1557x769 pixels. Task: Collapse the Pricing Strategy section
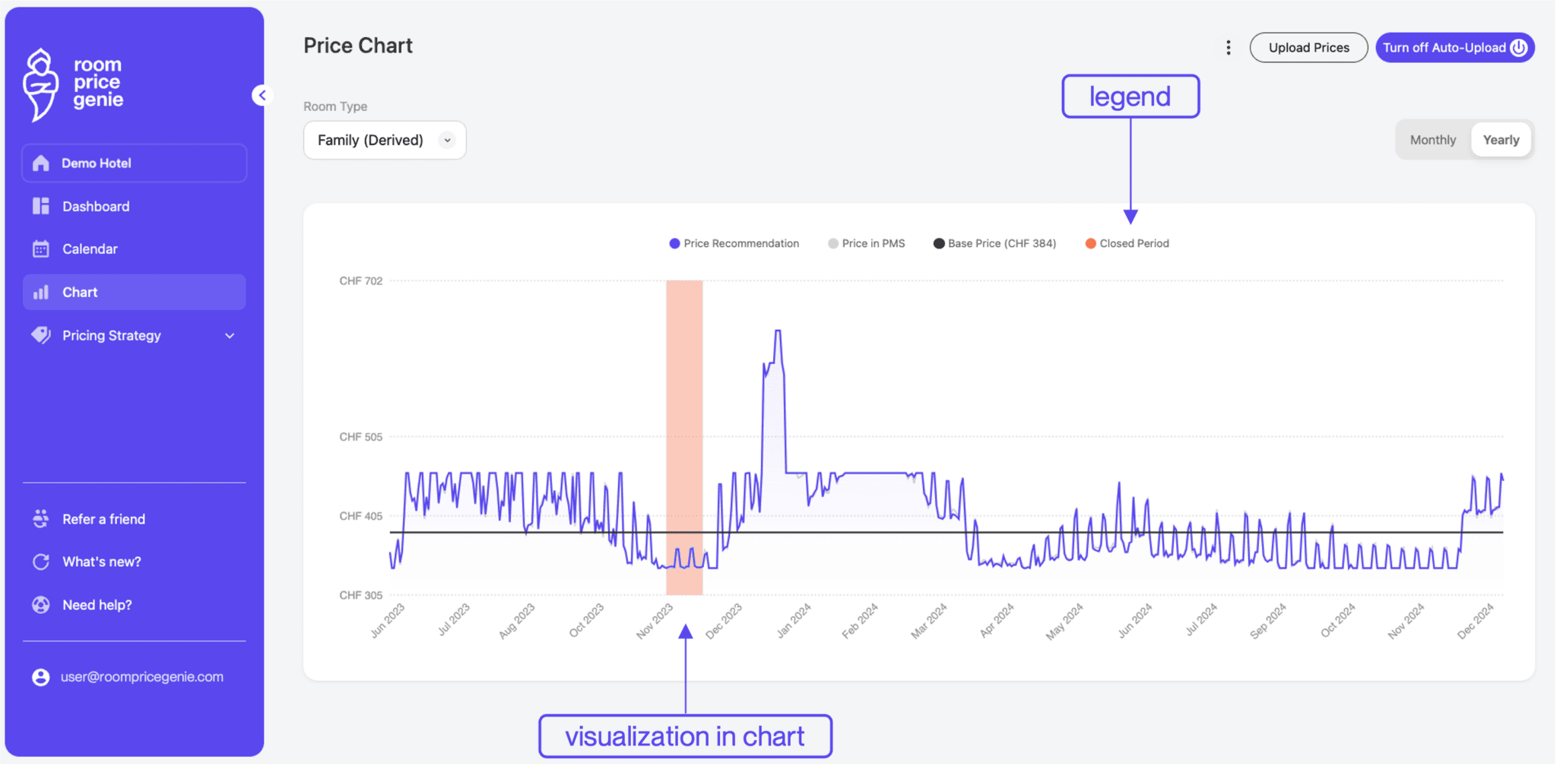(x=229, y=335)
